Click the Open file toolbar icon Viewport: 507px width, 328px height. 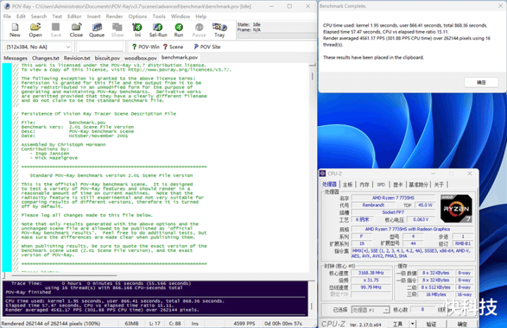(35, 30)
